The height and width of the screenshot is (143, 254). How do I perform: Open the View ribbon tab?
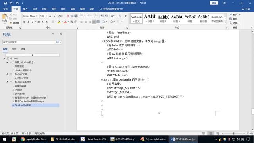[x=82, y=9]
